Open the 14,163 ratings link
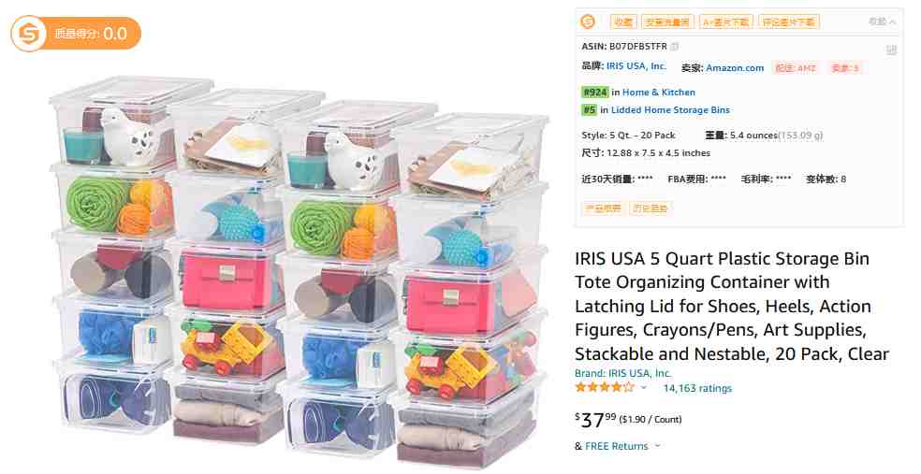The height and width of the screenshot is (474, 921). tap(697, 388)
